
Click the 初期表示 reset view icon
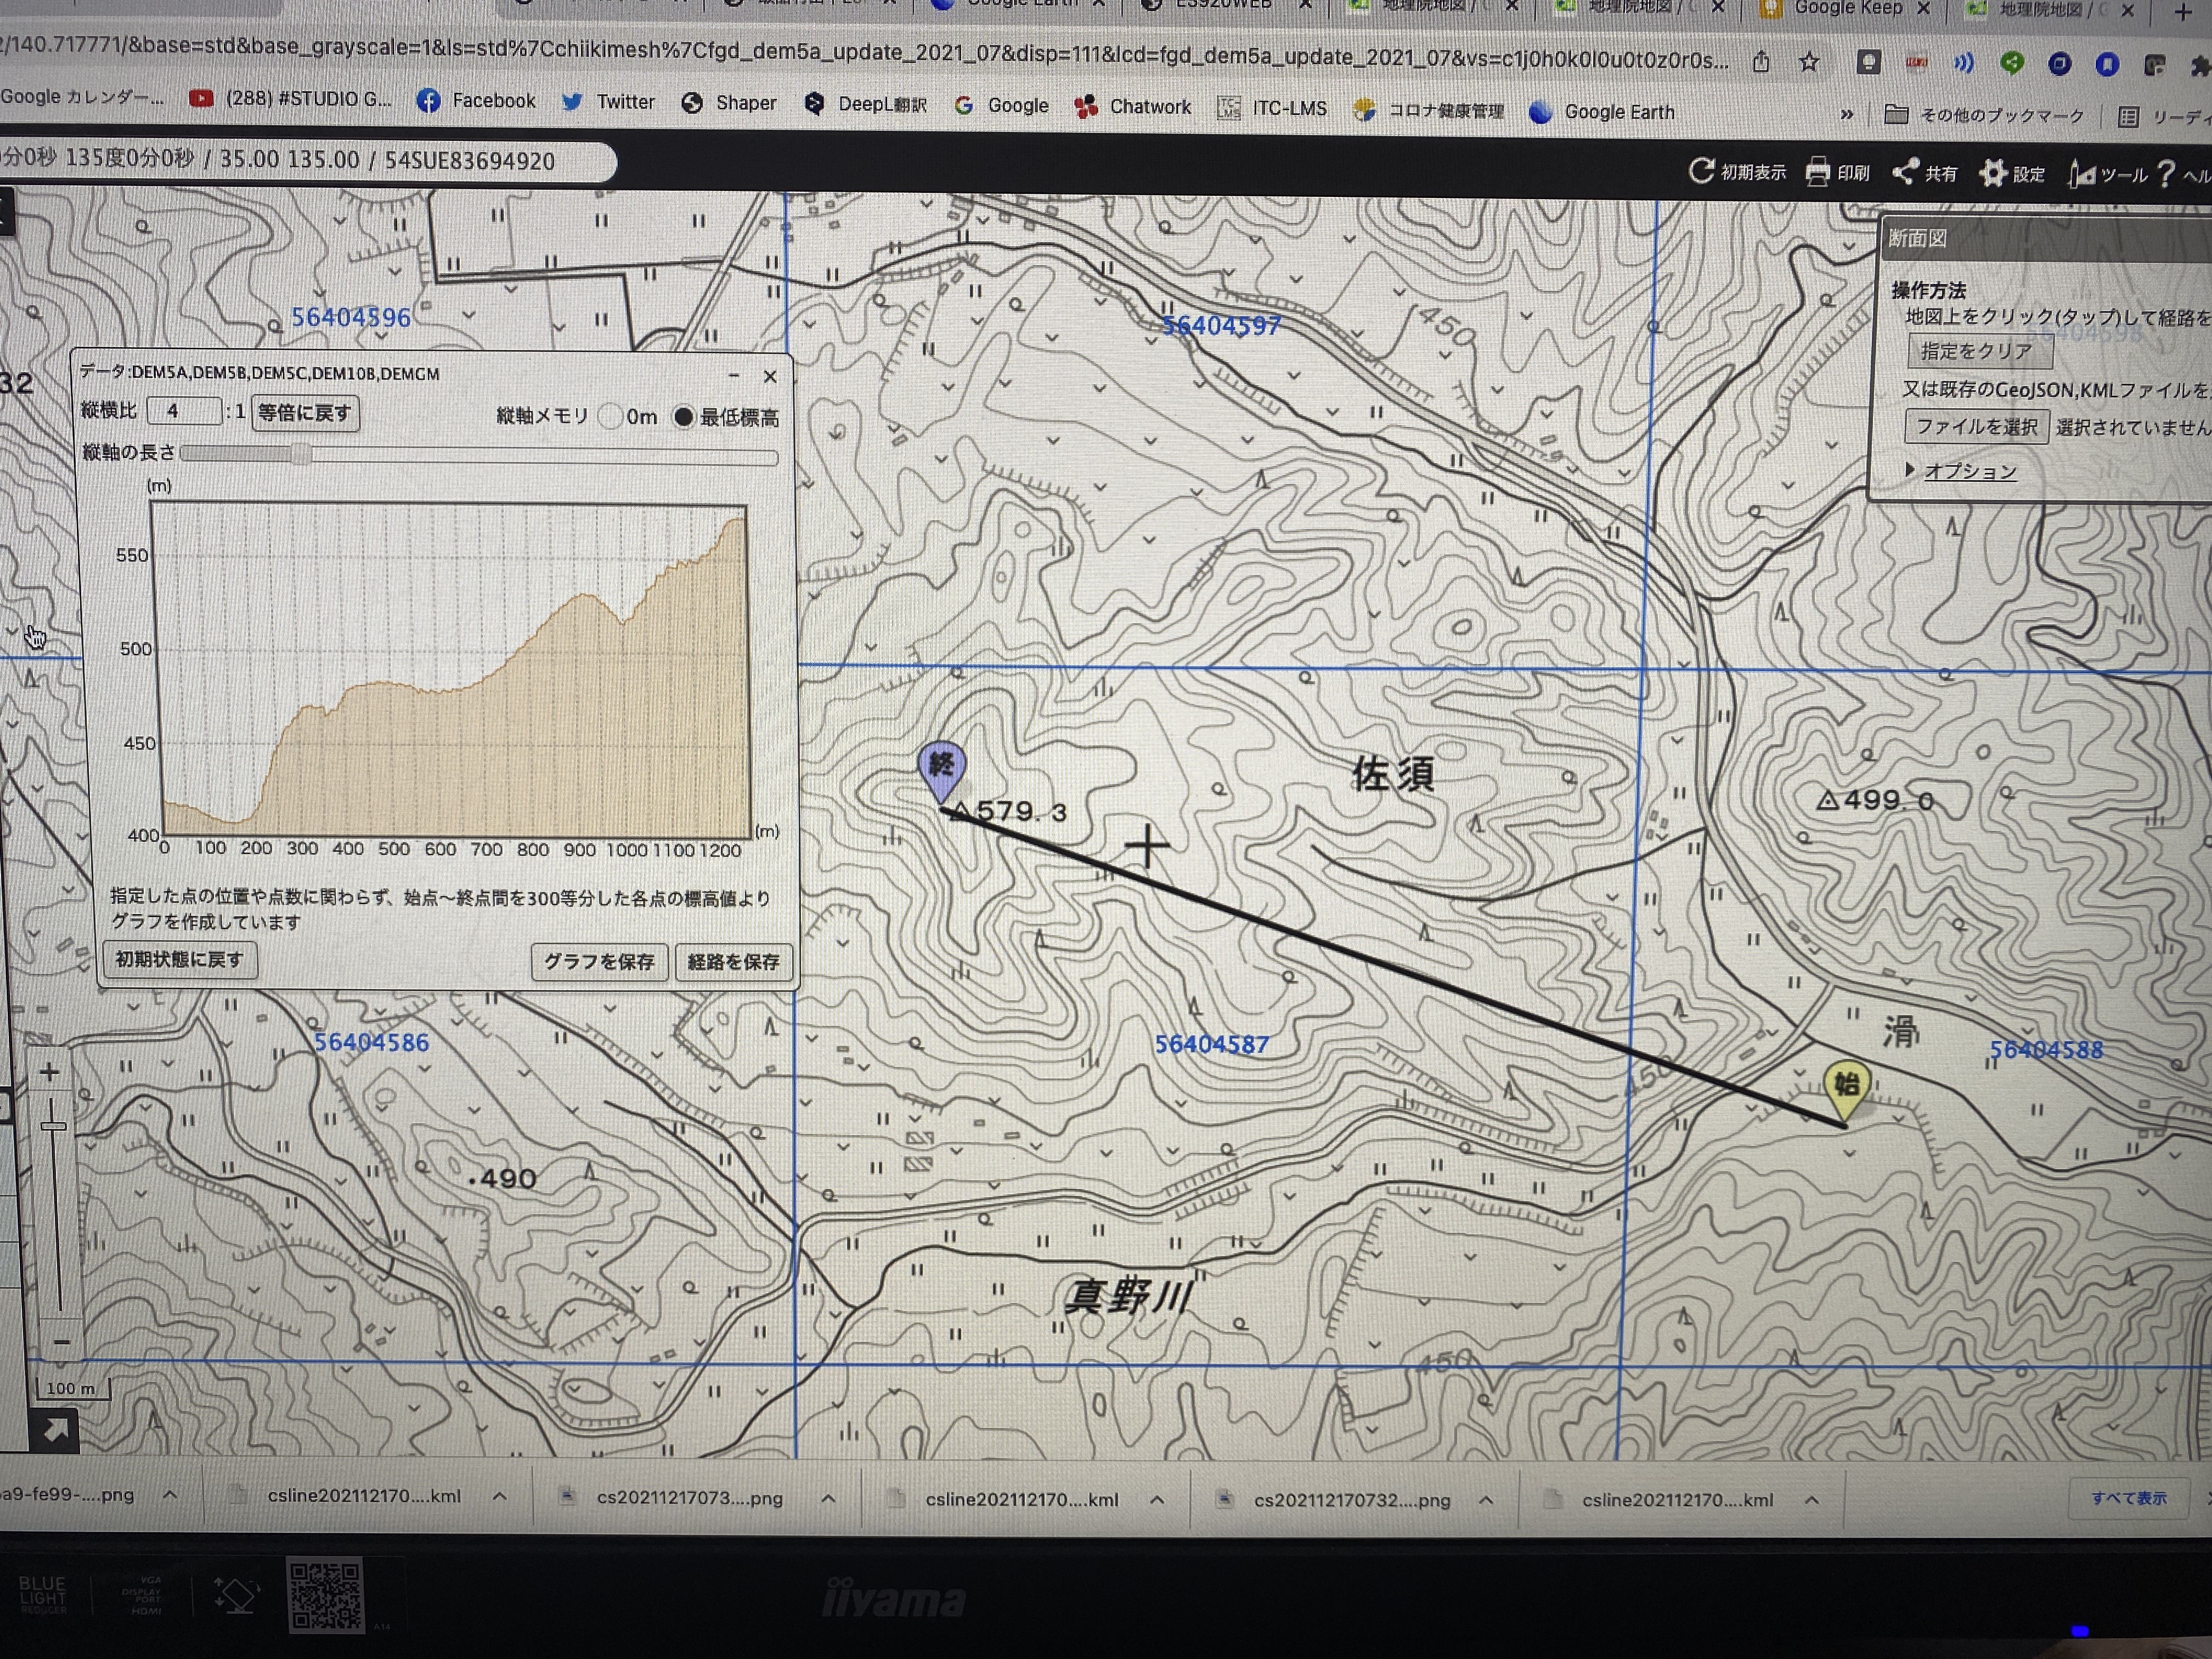(1701, 171)
